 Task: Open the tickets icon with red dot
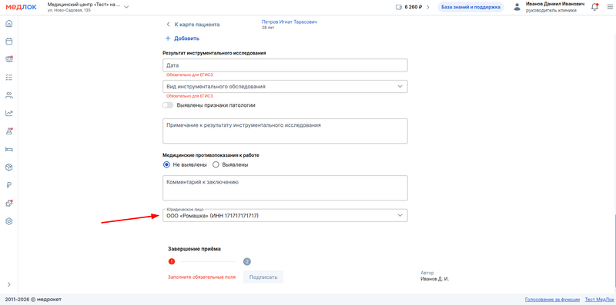tap(9, 59)
